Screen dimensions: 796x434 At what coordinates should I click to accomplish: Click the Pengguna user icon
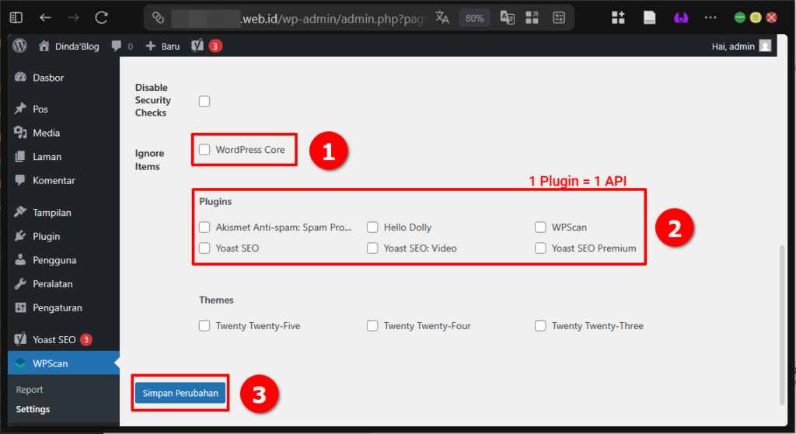(x=20, y=259)
